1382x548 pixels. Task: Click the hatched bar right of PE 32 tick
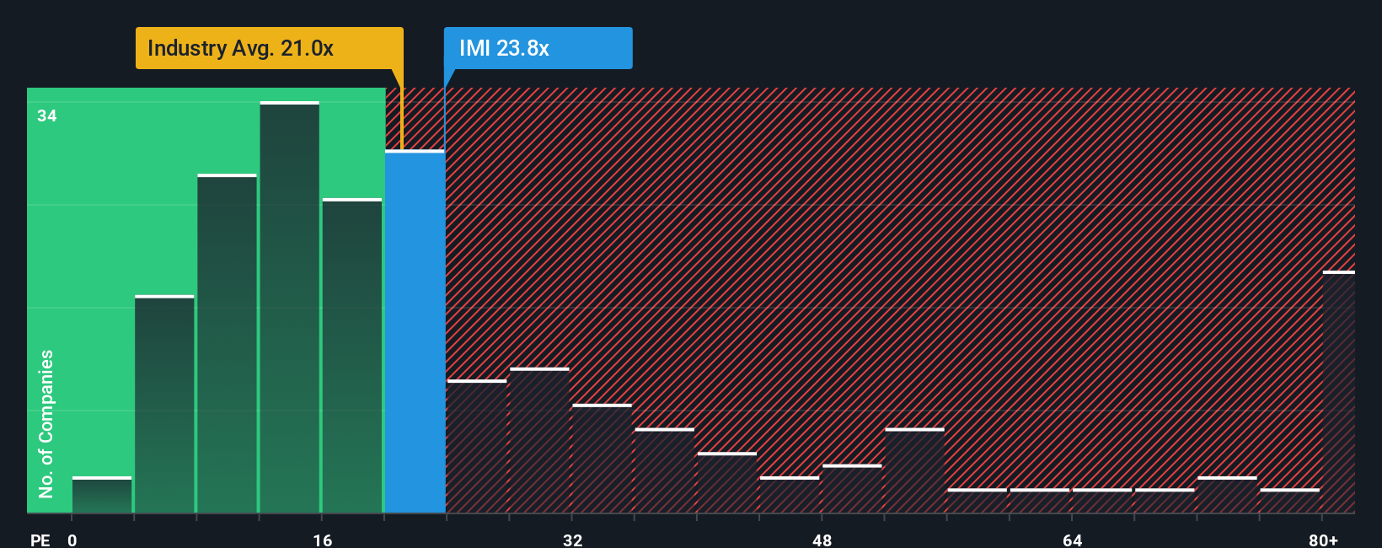(x=602, y=459)
